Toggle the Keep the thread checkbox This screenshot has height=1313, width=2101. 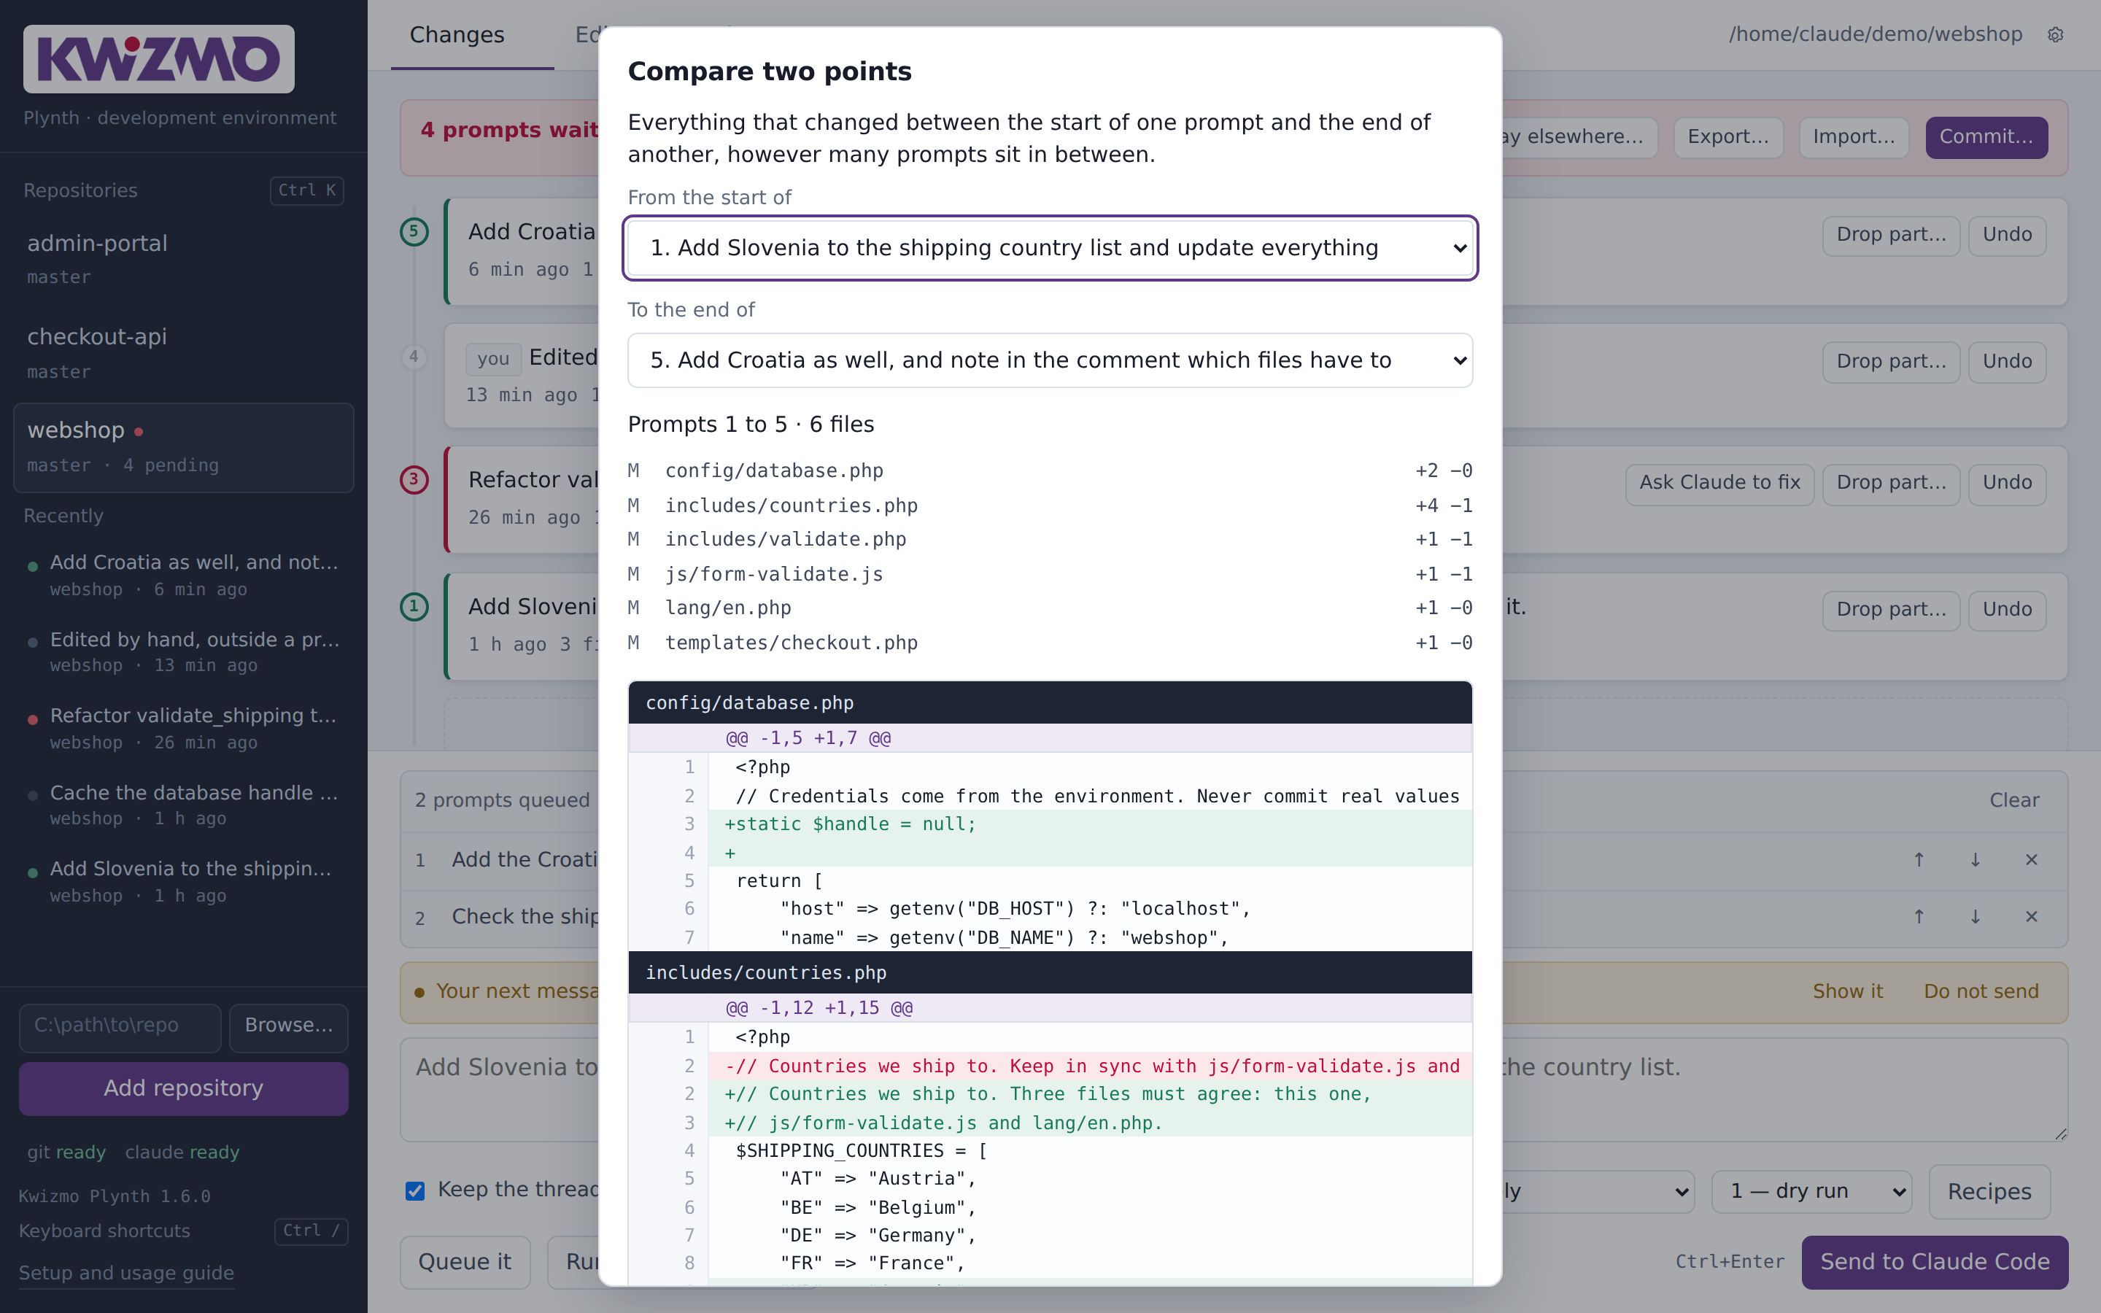415,1190
